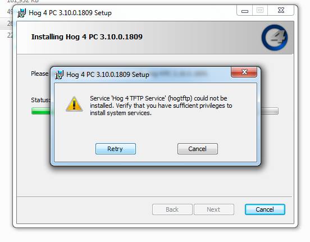Screen dimensions: 310x242
Task: Click the grey unfilled end of progress bar
Action: pyautogui.click(x=270, y=111)
